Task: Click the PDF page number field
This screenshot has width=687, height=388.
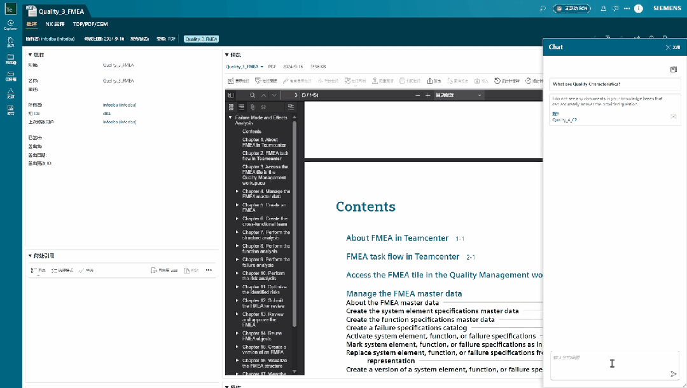Action: tap(289, 95)
